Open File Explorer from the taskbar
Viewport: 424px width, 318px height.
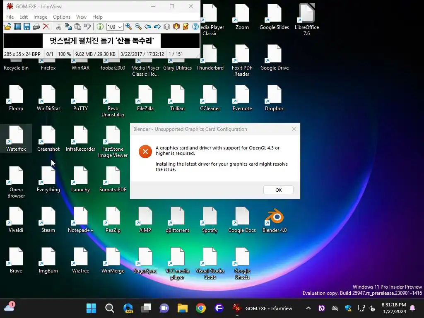pyautogui.click(x=183, y=308)
